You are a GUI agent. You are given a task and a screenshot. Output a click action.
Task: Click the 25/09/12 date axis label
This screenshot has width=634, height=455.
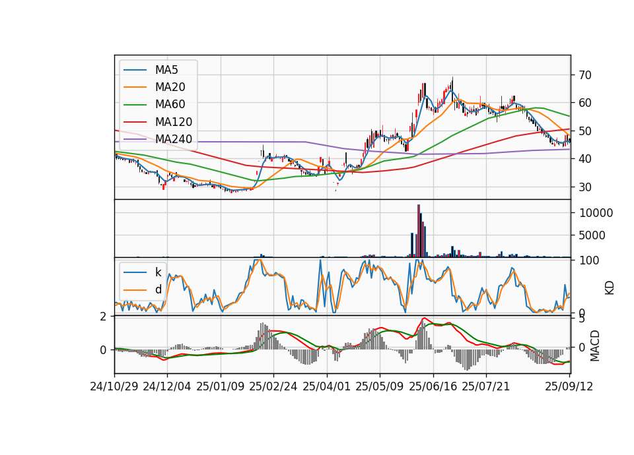pos(569,386)
